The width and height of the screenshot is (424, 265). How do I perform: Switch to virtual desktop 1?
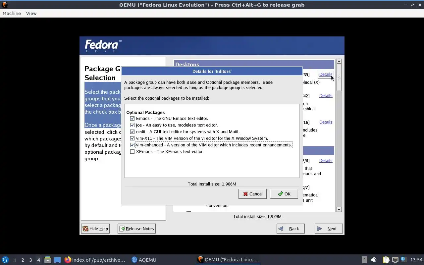click(15, 260)
